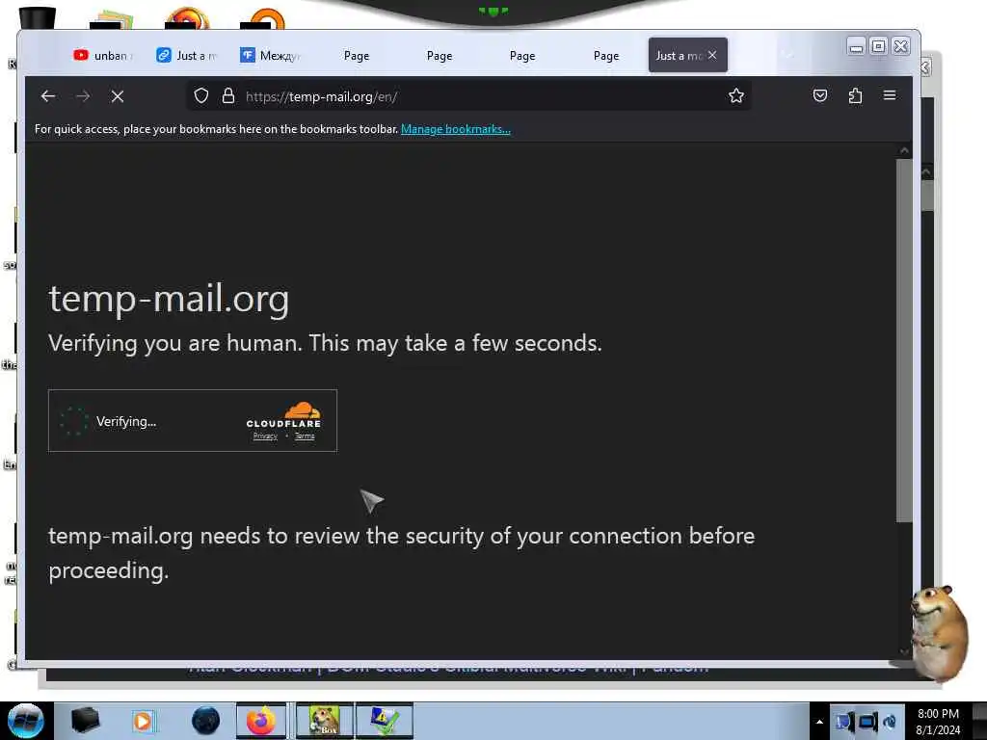Open the Save to Pocket icon
The height and width of the screenshot is (740, 987).
click(819, 95)
